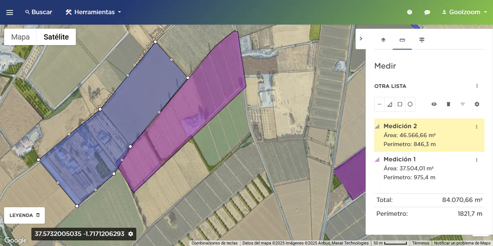Image resolution: width=493 pixels, height=246 pixels.
Task: Open the chat messages icon
Action: pos(427,12)
